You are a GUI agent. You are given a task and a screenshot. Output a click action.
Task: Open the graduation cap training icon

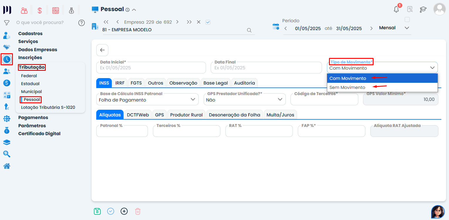(423, 9)
